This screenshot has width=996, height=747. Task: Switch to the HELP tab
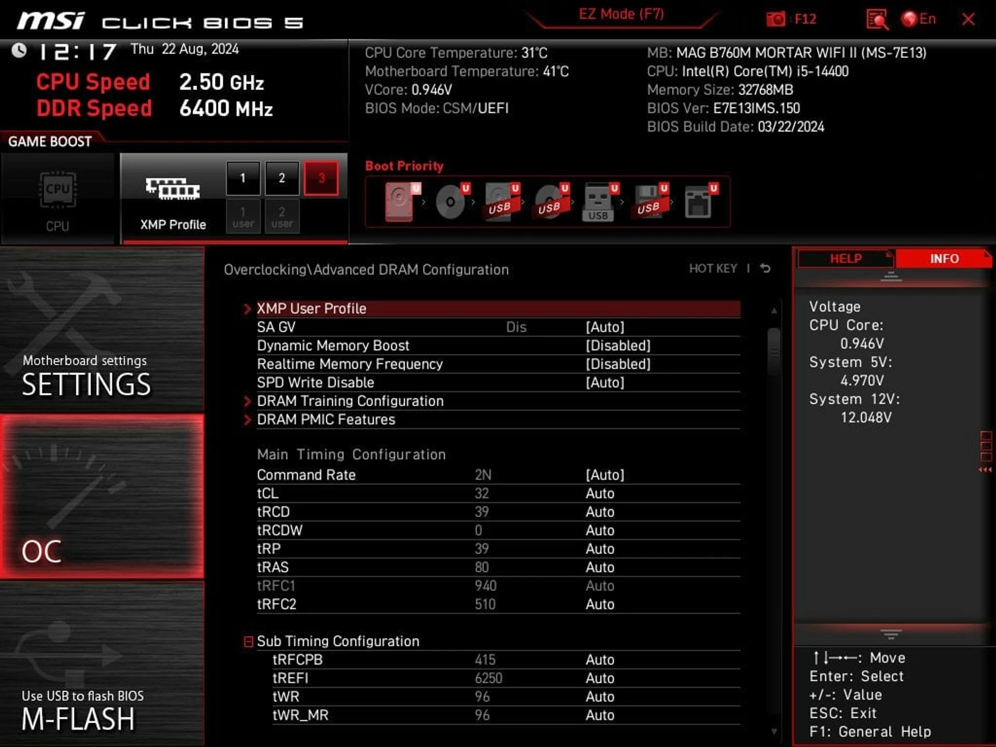846,258
